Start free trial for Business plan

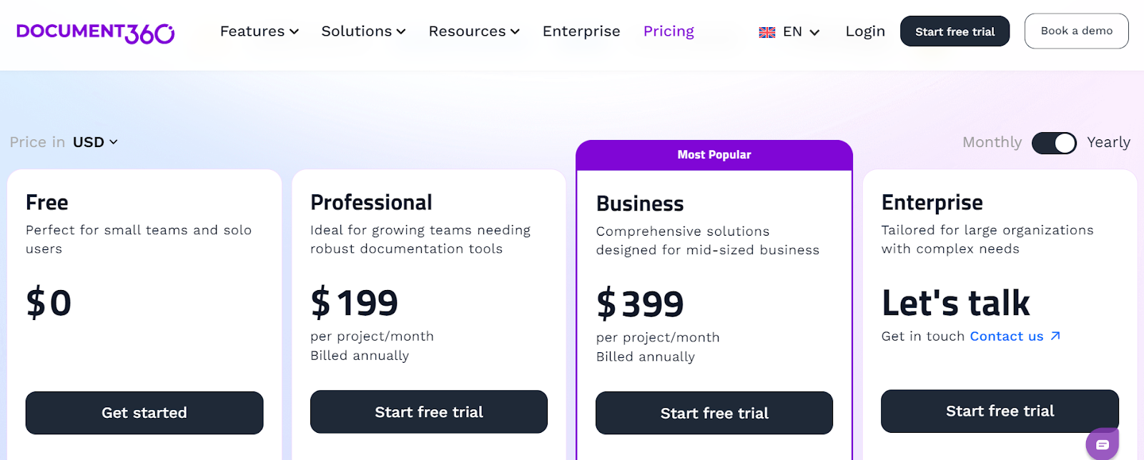coord(714,413)
